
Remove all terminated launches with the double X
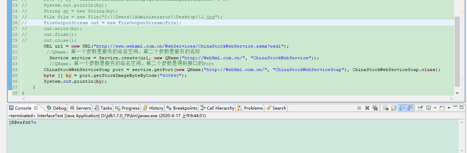click(375, 108)
